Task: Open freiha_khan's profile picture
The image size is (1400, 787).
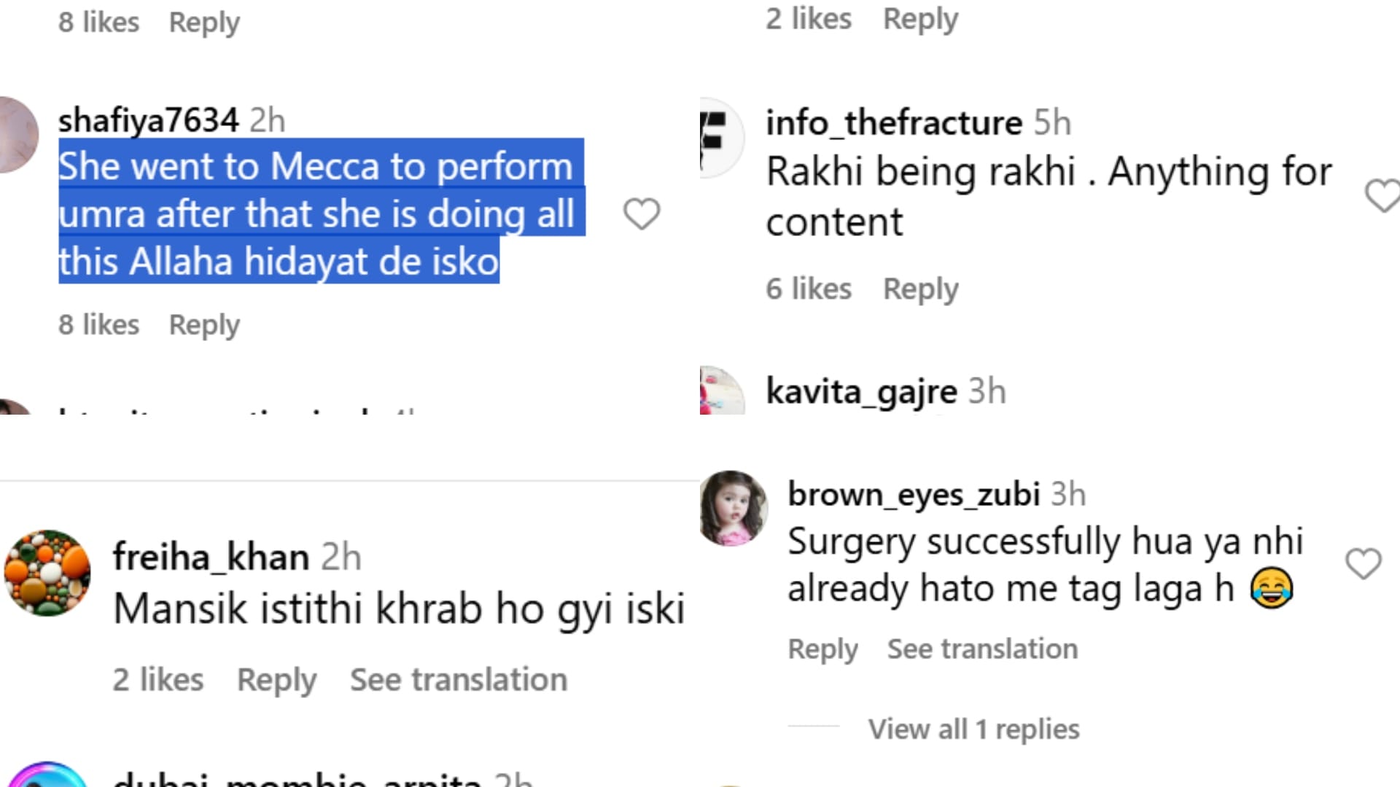Action: 47,573
